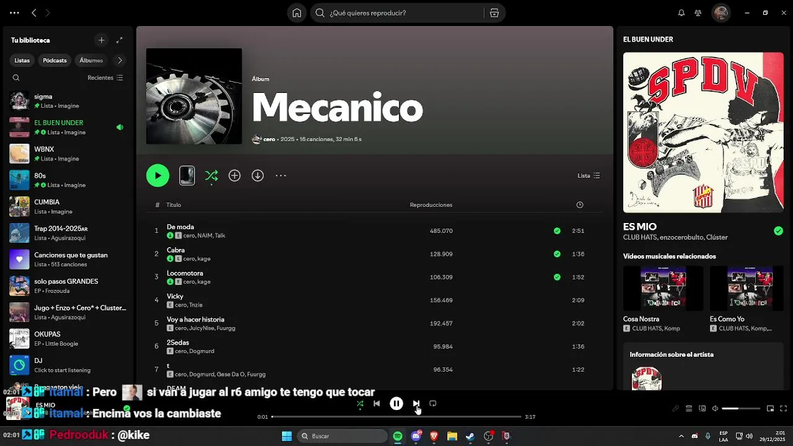Start the DJ session
Image resolution: width=793 pixels, height=446 pixels.
(67, 365)
